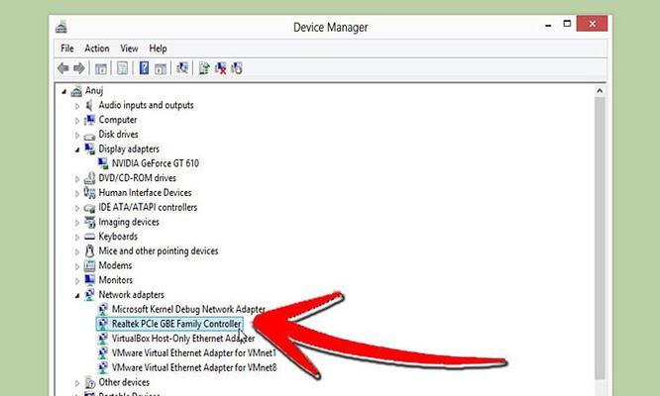This screenshot has height=396, width=660.
Task: Expand the Disk drives category
Action: [x=77, y=136]
